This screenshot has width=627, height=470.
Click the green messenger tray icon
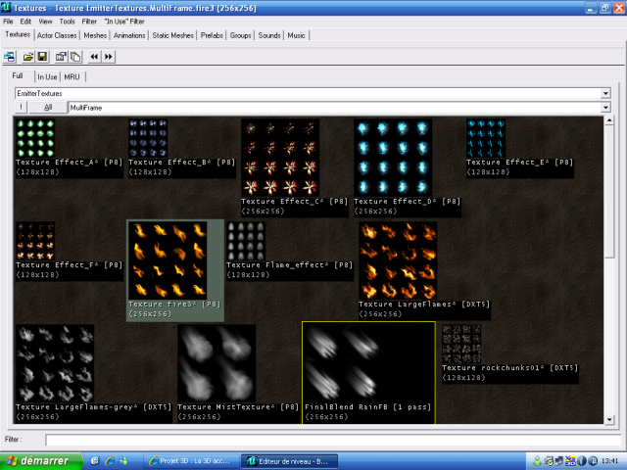pyautogui.click(x=538, y=461)
